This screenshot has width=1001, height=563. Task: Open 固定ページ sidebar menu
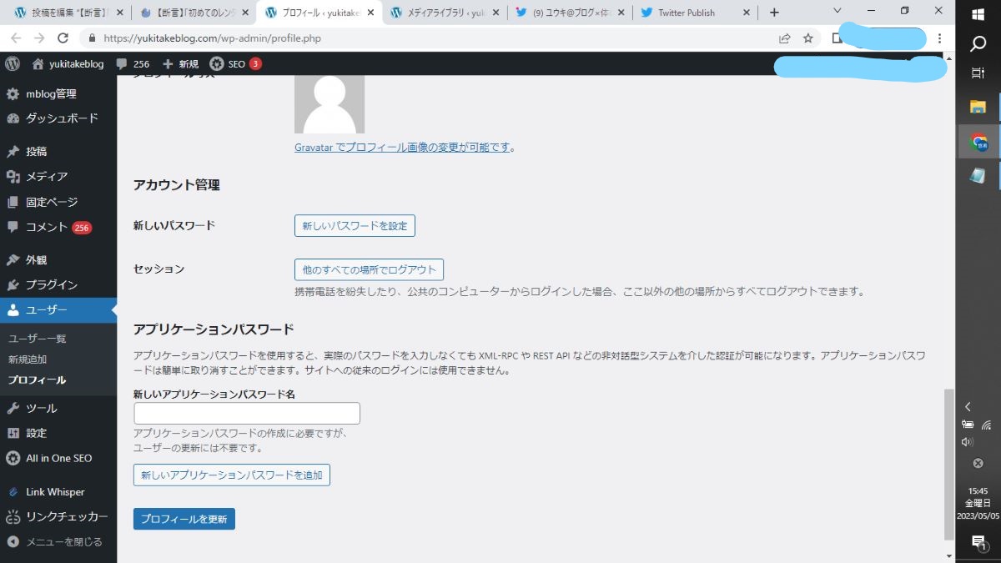point(58,202)
